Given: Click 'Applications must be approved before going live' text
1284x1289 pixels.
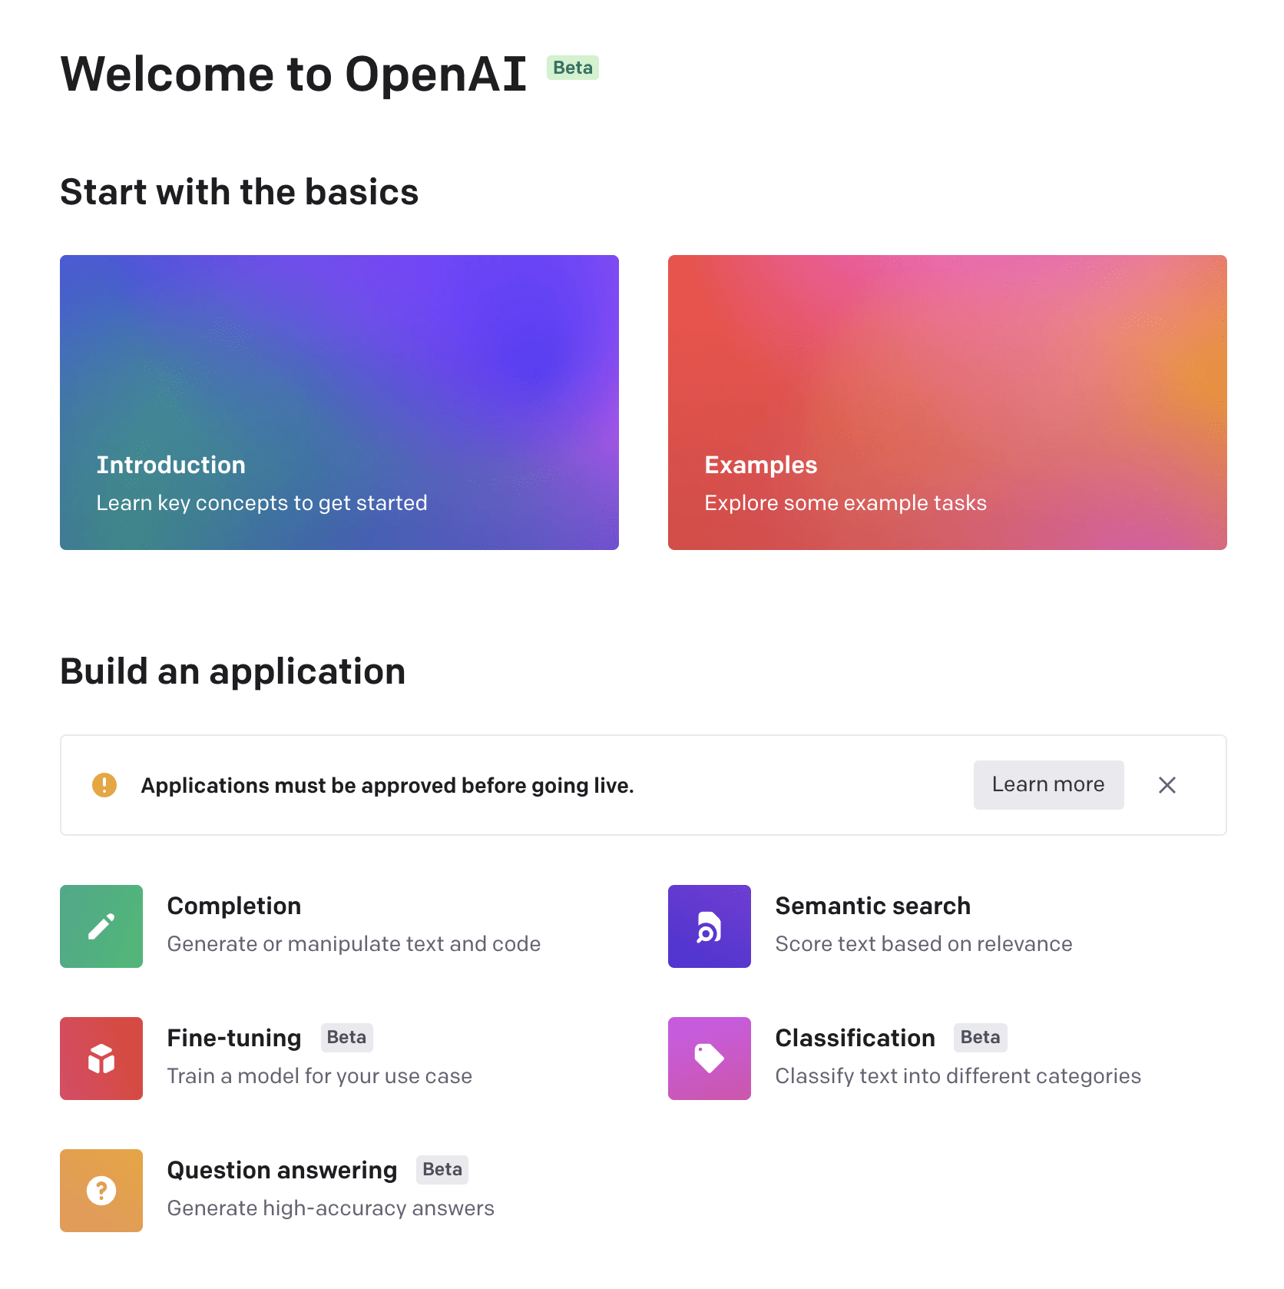Looking at the screenshot, I should (387, 786).
